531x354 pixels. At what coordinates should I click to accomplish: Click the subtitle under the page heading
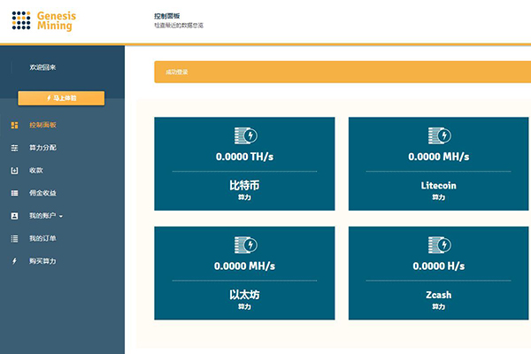pyautogui.click(x=179, y=26)
